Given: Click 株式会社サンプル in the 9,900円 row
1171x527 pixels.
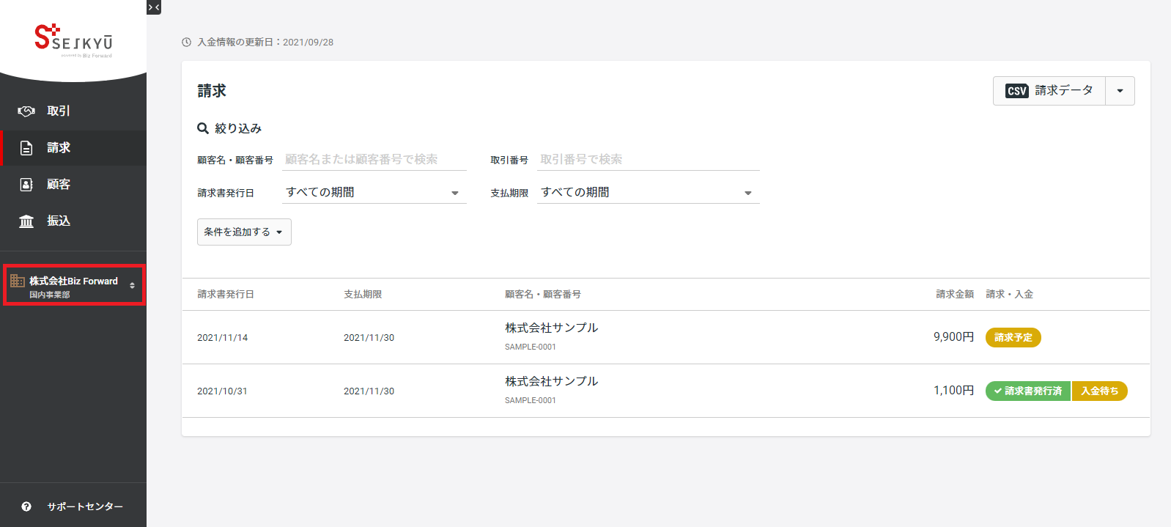Looking at the screenshot, I should click(x=551, y=328).
